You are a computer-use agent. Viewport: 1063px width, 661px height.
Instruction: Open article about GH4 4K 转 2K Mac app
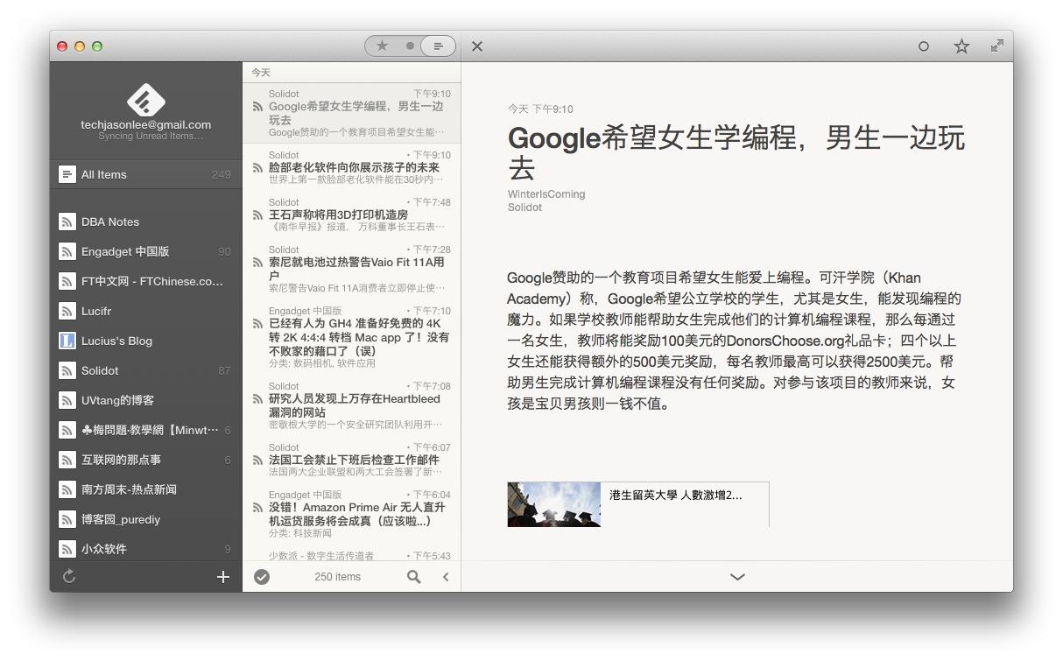point(352,337)
